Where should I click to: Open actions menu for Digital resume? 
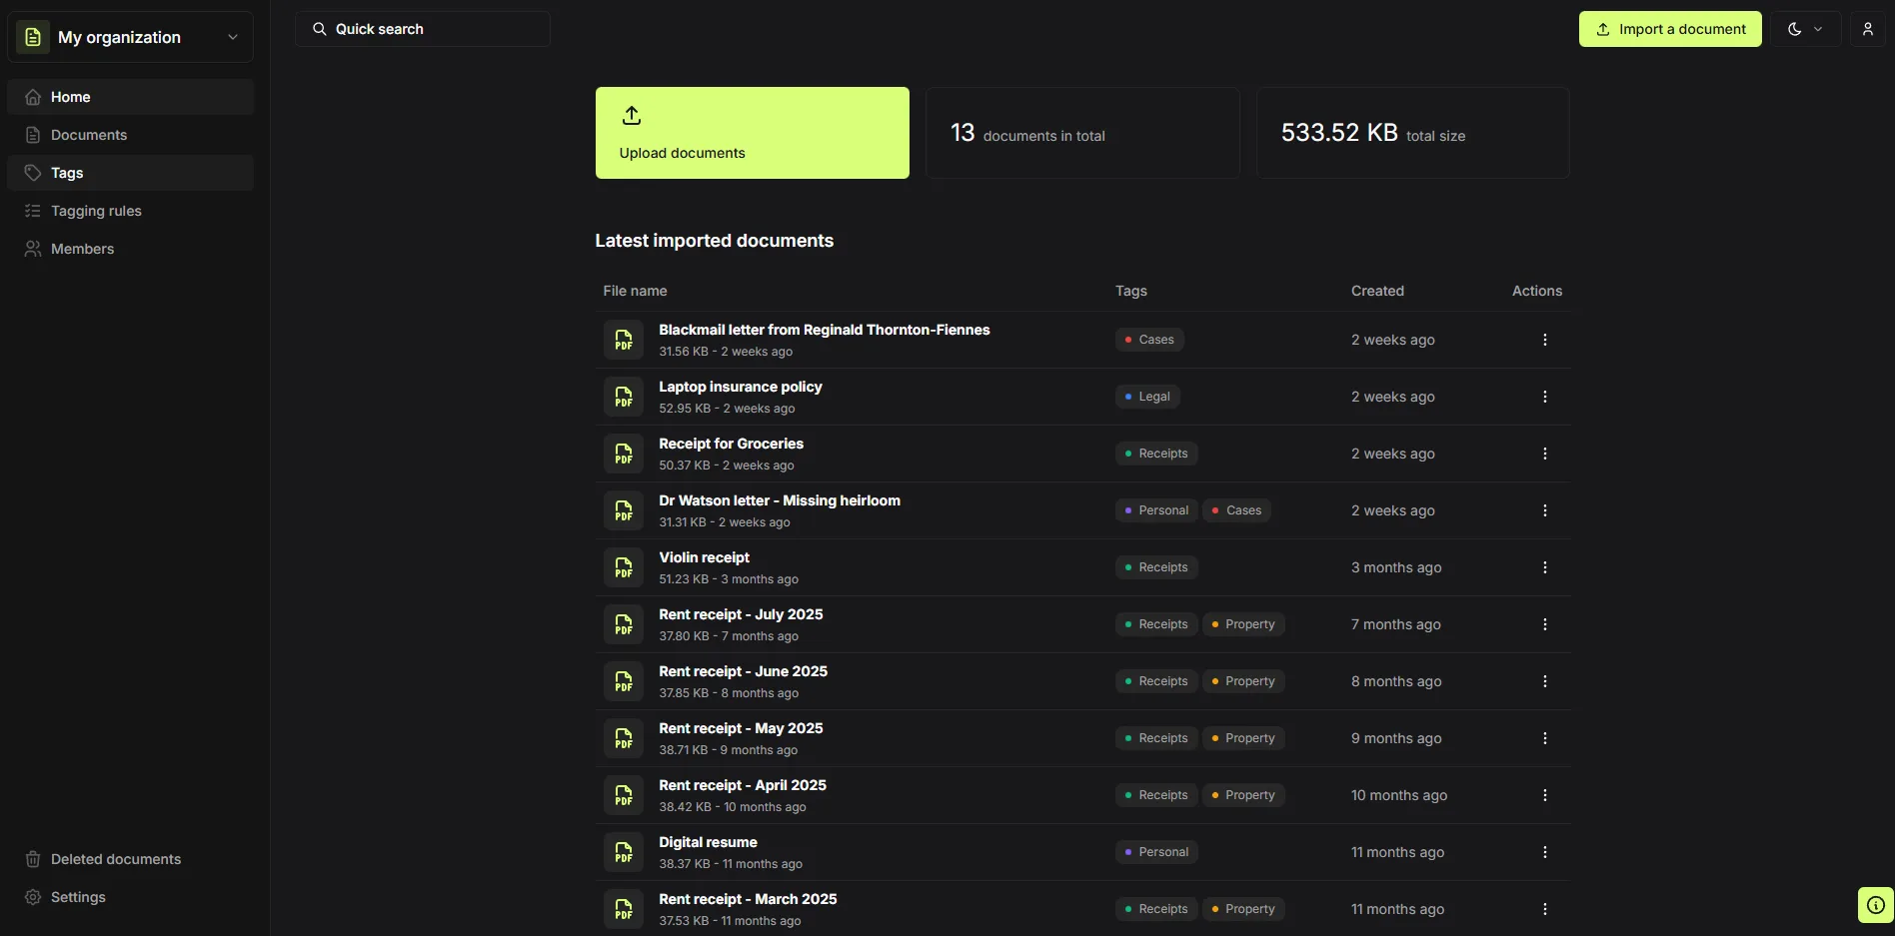1544,852
